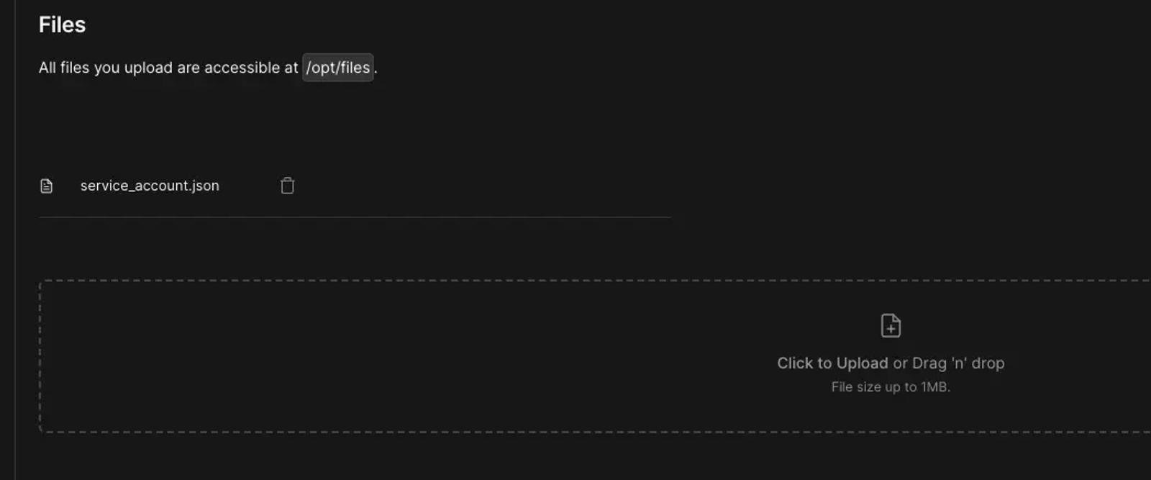Viewport: 1151px width, 480px height.
Task: Click the document icon beside service_account.json
Action: pyautogui.click(x=47, y=186)
